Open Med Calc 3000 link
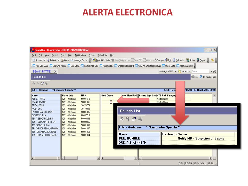The height and width of the screenshot is (186, 248). pos(40,66)
